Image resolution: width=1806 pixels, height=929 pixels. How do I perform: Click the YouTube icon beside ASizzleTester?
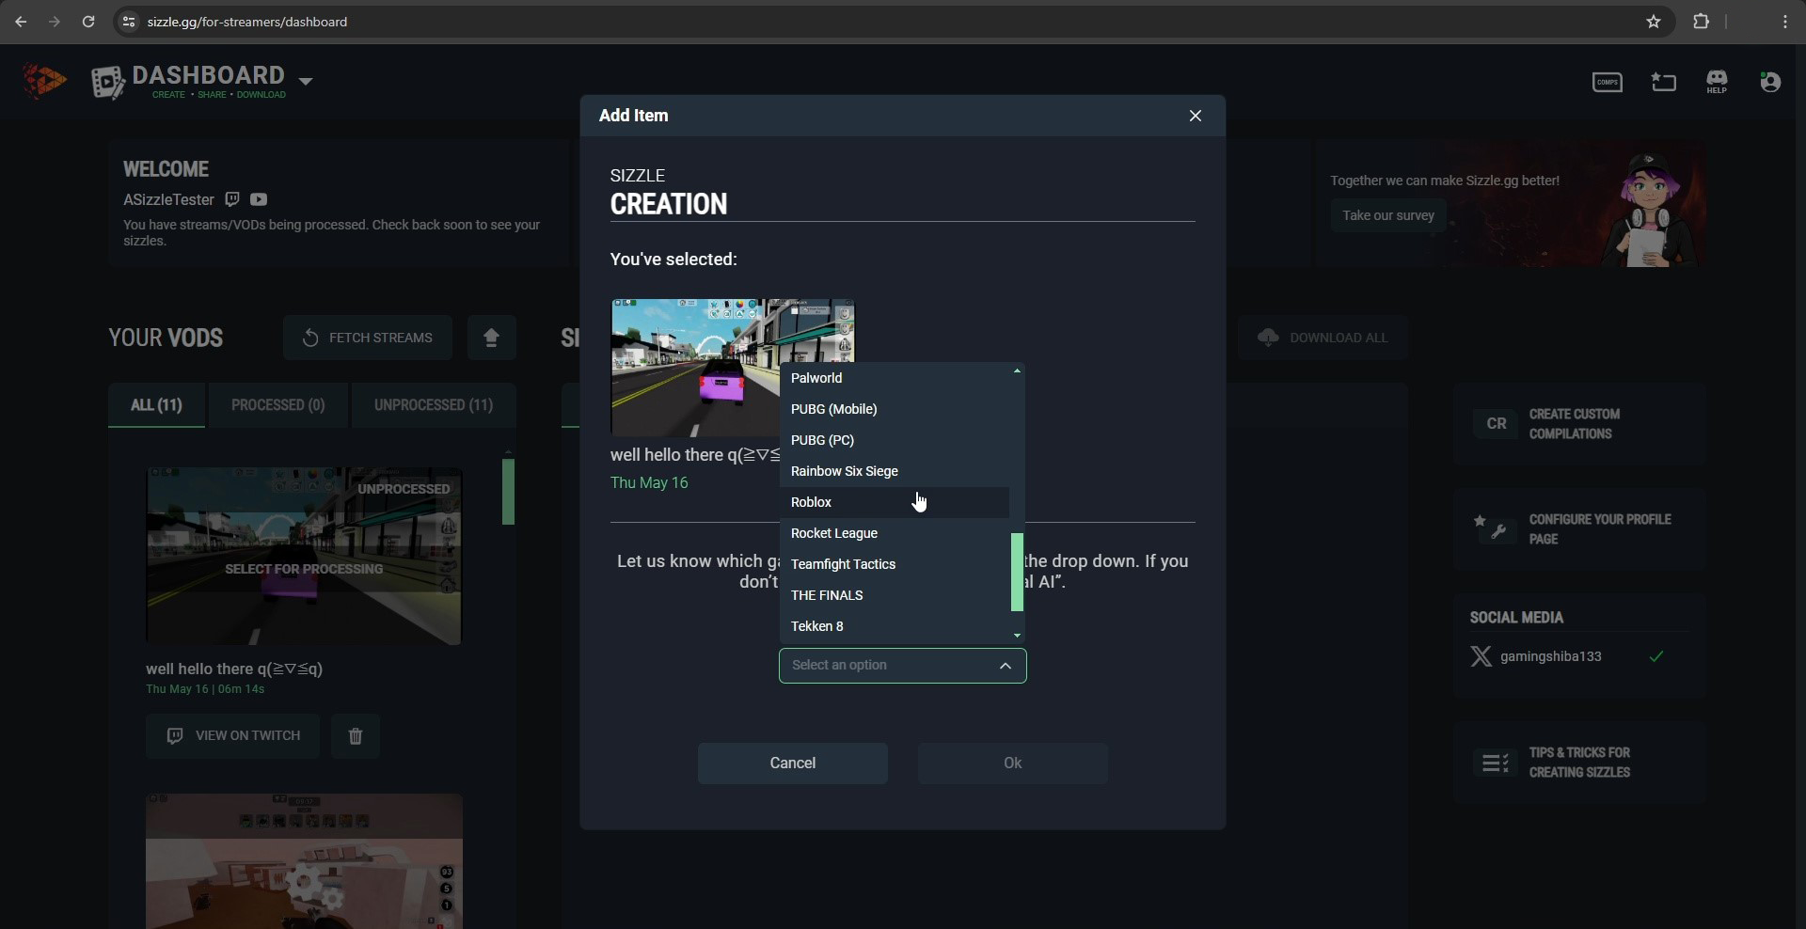point(259,199)
